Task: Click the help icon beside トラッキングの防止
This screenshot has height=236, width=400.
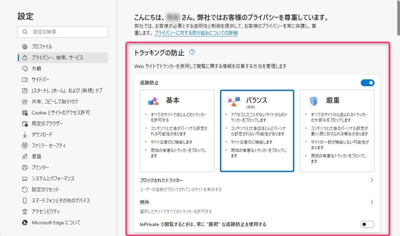Action: point(192,52)
